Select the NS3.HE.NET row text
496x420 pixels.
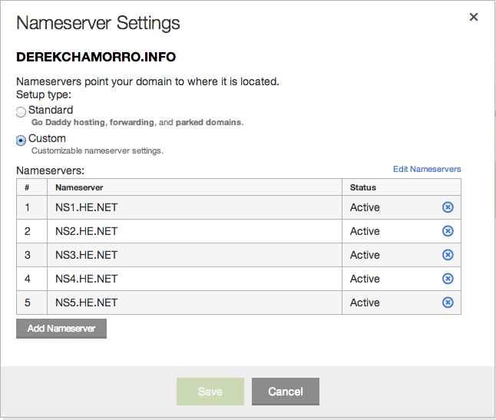coord(86,255)
